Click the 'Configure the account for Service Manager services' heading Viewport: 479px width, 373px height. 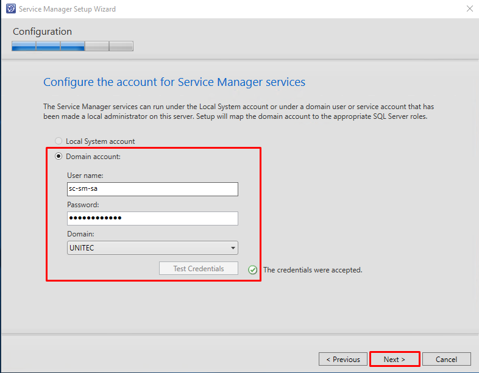(x=174, y=82)
